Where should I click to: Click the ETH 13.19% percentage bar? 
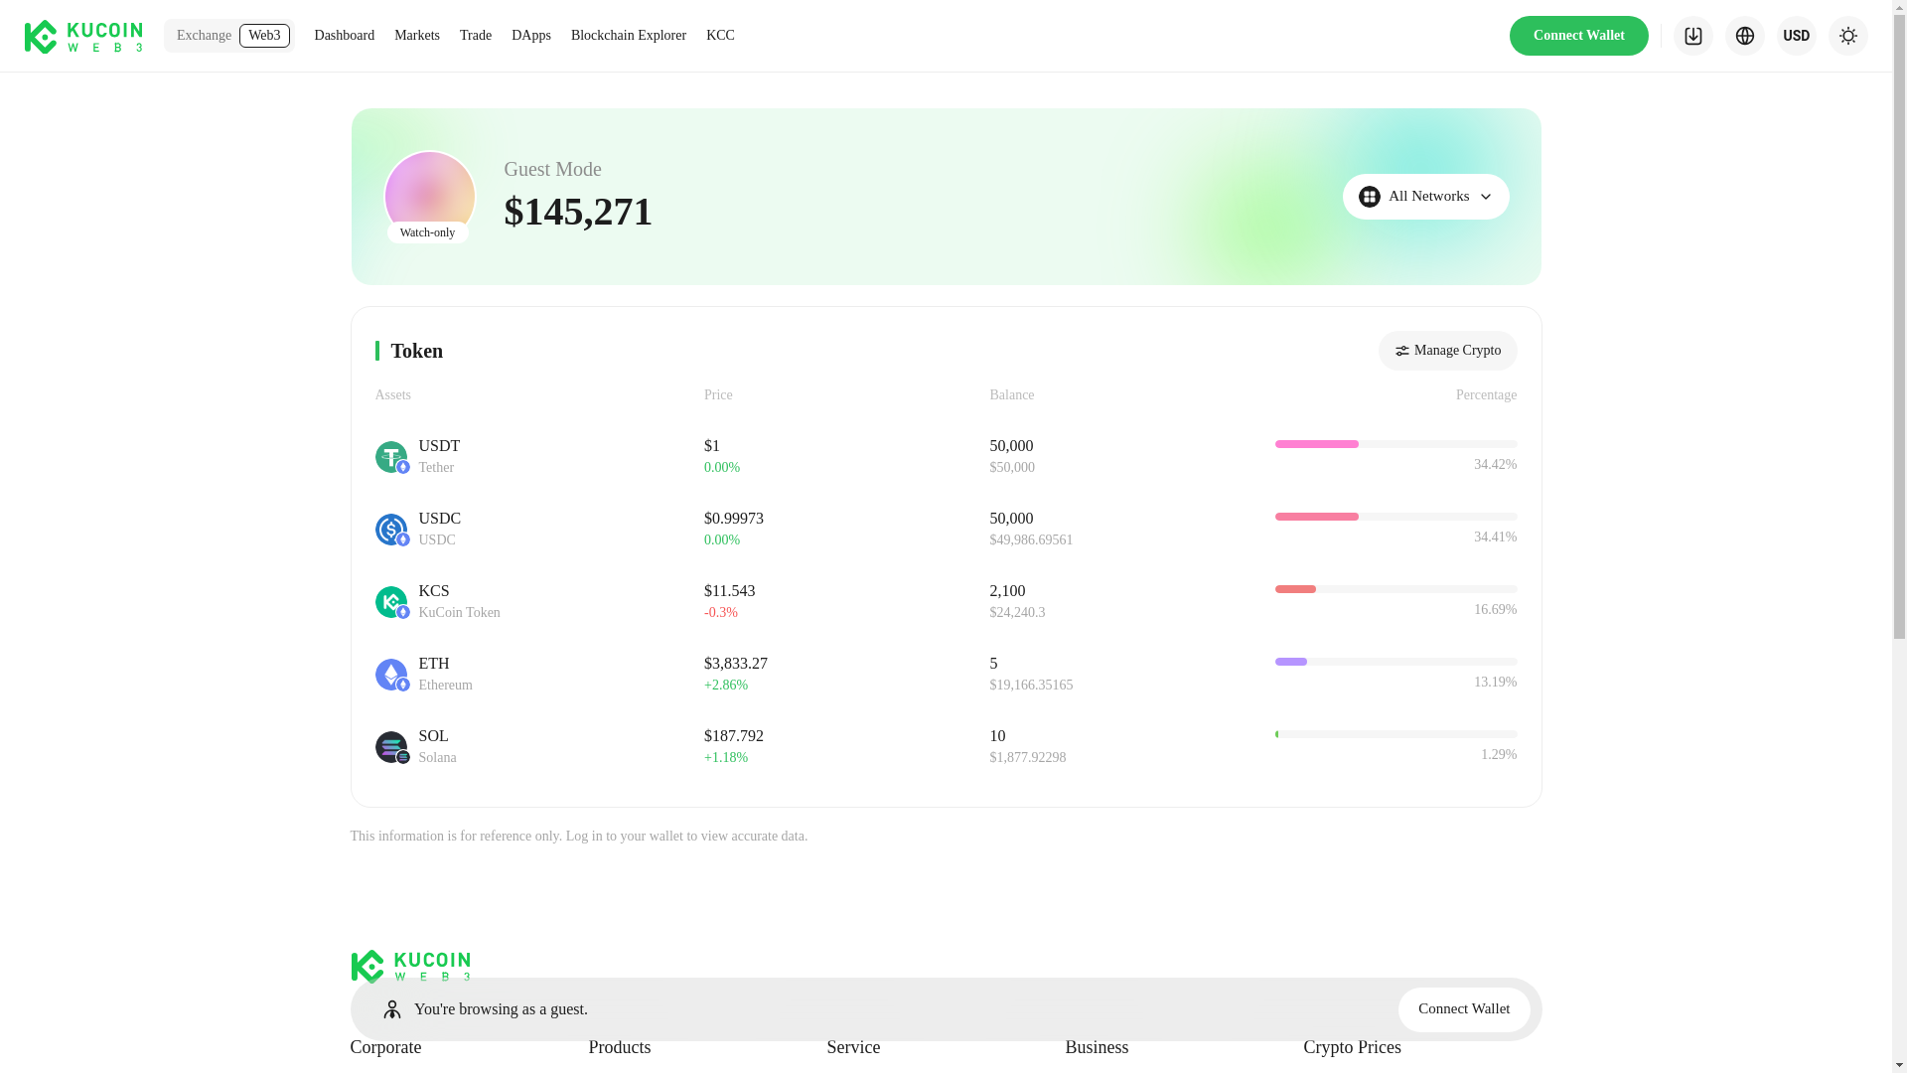pos(1395,662)
